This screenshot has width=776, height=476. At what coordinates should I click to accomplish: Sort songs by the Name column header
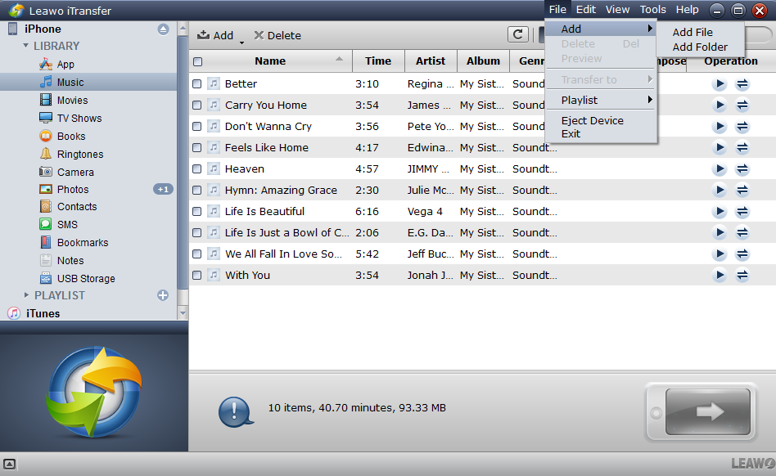(270, 61)
